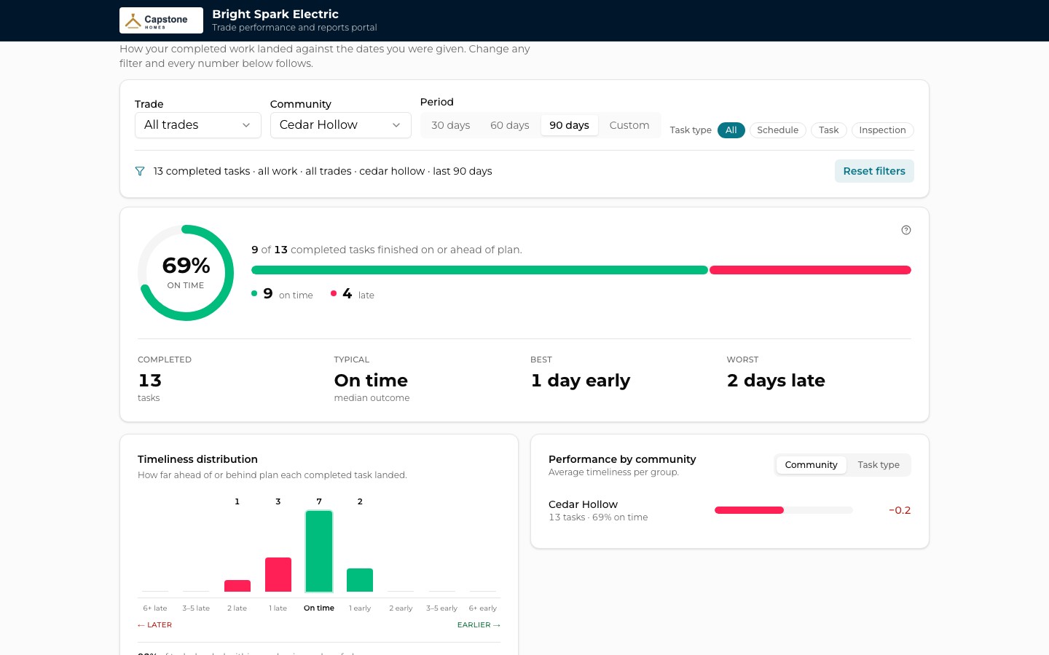This screenshot has height=655, width=1049.
Task: Open the Community dropdown showing Cedar Hollow
Action: coord(341,125)
